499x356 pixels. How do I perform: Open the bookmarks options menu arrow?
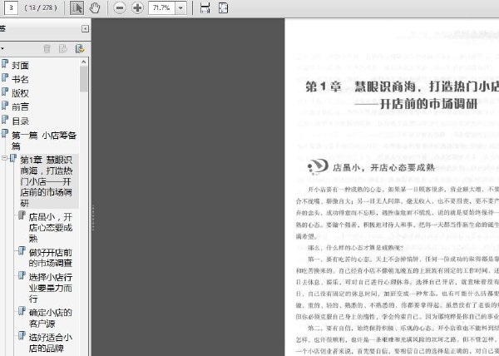(x=2, y=49)
